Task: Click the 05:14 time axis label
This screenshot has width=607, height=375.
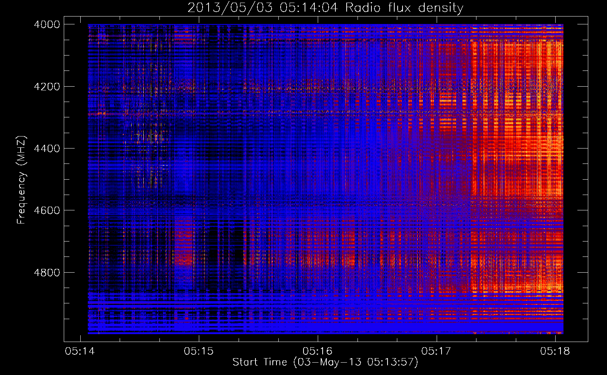Action: point(80,351)
